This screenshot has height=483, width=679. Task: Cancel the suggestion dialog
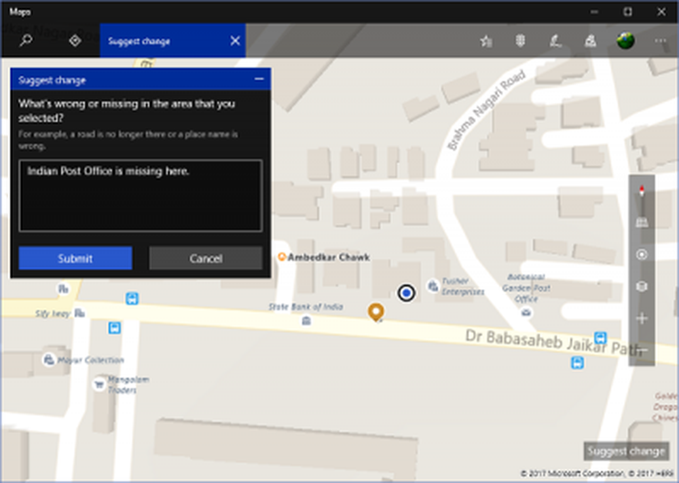coord(206,258)
